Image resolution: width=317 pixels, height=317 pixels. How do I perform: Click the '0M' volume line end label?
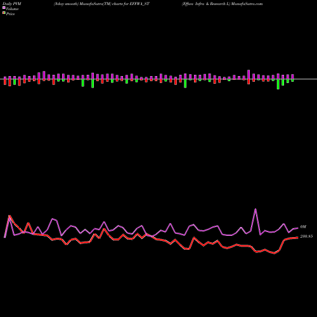click(303, 227)
